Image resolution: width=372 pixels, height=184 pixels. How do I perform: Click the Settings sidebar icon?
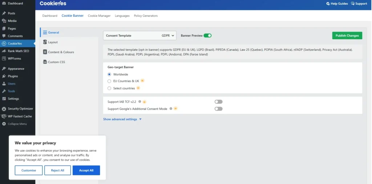click(x=4, y=99)
